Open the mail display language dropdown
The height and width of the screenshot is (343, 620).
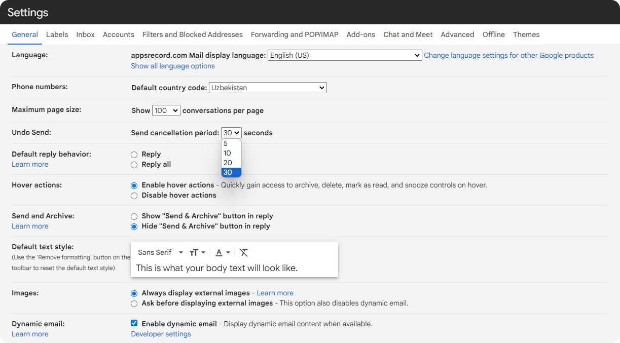tap(344, 55)
